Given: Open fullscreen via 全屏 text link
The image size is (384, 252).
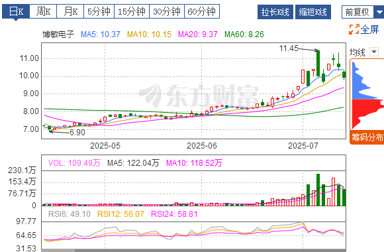Looking at the screenshot, I should (370, 29).
